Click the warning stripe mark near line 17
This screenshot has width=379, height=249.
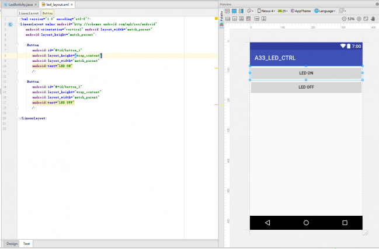(216, 105)
